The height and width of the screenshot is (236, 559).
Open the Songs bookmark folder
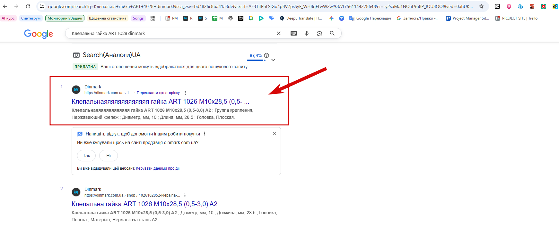138,18
